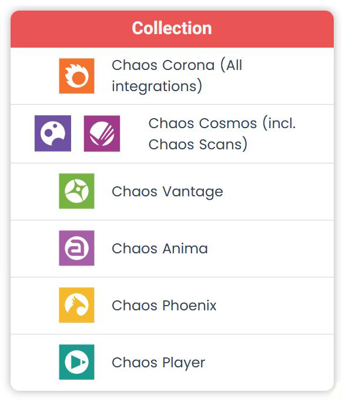
Task: Click the 'Chaos Scans)' text line
Action: coord(198,144)
